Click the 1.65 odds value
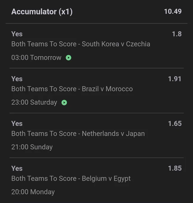Viewport: 193px width, 203px height. 175,124
